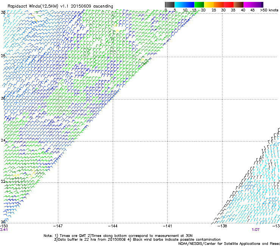Screen dimensions: 280x246
Task: Click the 22 latitude axis label
Action: pyautogui.click(x=3, y=181)
